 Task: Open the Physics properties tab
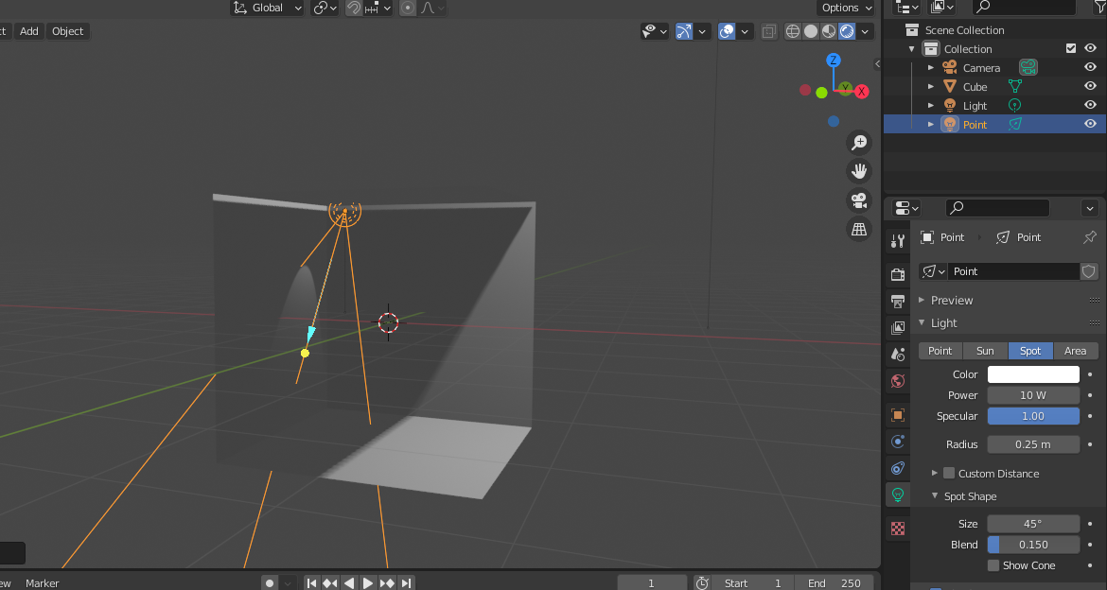[898, 442]
